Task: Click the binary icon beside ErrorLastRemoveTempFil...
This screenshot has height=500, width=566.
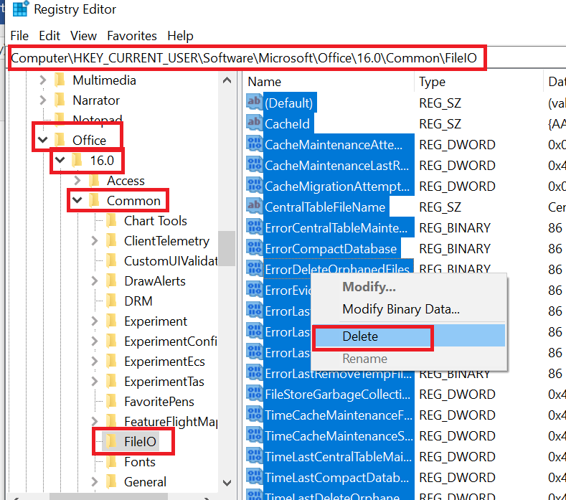Action: [255, 372]
